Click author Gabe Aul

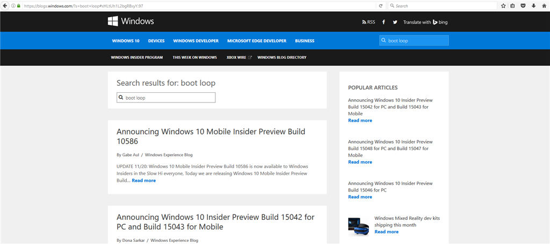pos(130,155)
